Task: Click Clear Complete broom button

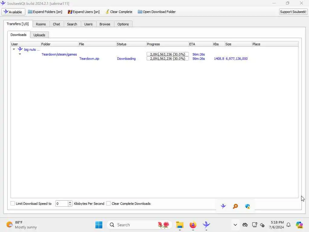Action: pyautogui.click(x=119, y=12)
